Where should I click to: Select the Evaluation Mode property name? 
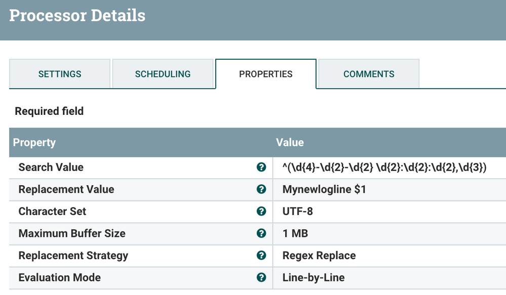pos(60,277)
